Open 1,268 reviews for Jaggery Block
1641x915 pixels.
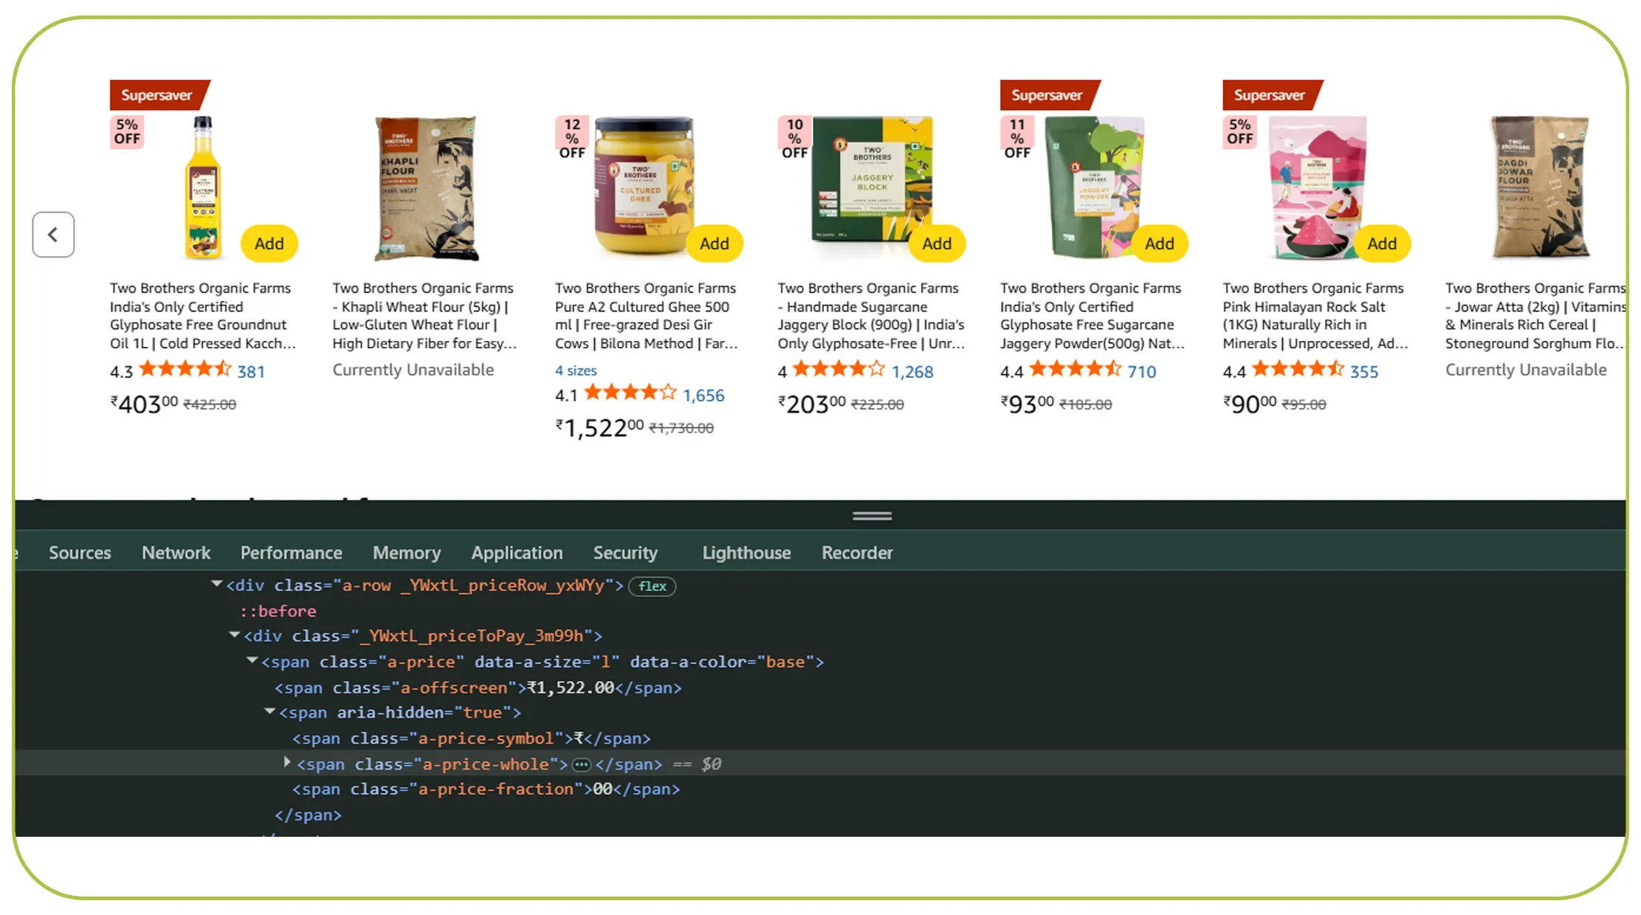[x=912, y=372]
